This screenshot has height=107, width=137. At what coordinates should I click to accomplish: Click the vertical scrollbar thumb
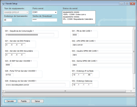[134, 52]
